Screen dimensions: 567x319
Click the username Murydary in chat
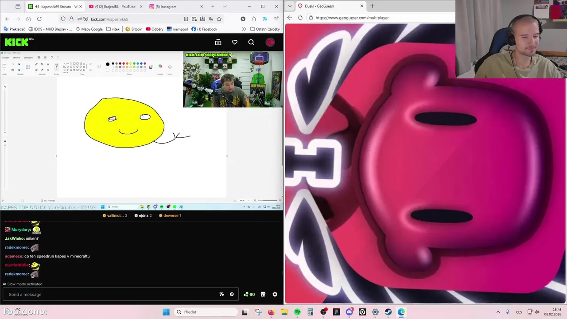tap(20, 230)
